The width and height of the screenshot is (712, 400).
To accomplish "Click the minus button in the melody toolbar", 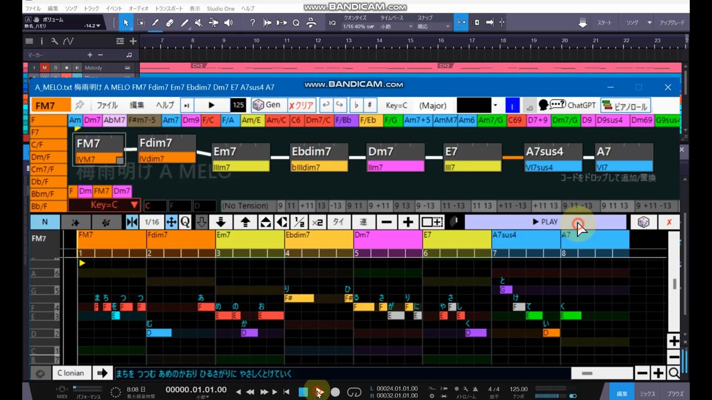I will (x=387, y=222).
